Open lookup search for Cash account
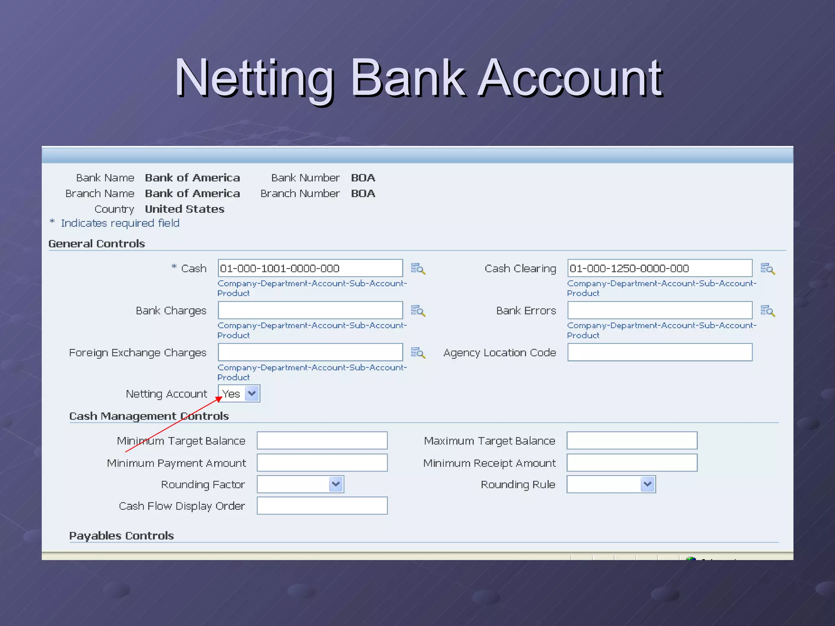Viewport: 835px width, 626px height. coord(418,269)
